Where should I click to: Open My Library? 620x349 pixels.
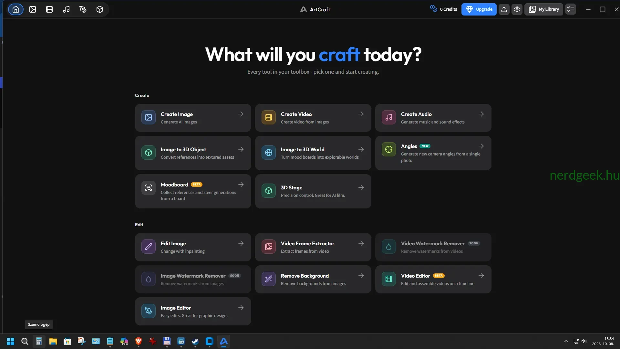point(544,9)
